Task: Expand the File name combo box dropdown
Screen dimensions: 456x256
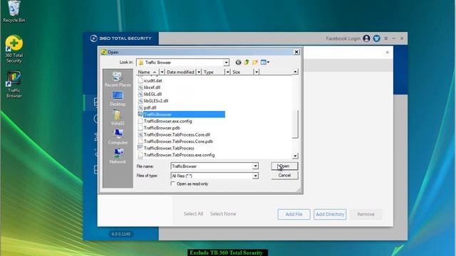Action: [255, 166]
